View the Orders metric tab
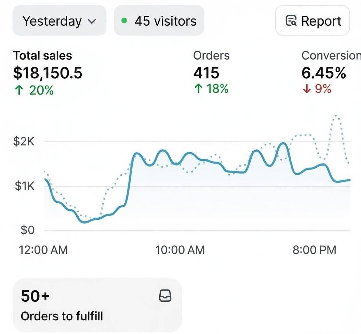The image size is (361, 334). [x=211, y=73]
